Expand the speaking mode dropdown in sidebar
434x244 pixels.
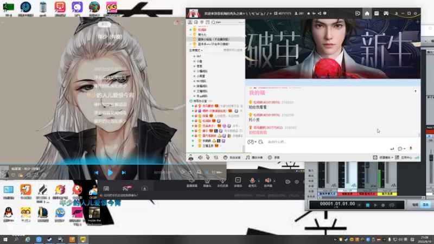(196, 50)
